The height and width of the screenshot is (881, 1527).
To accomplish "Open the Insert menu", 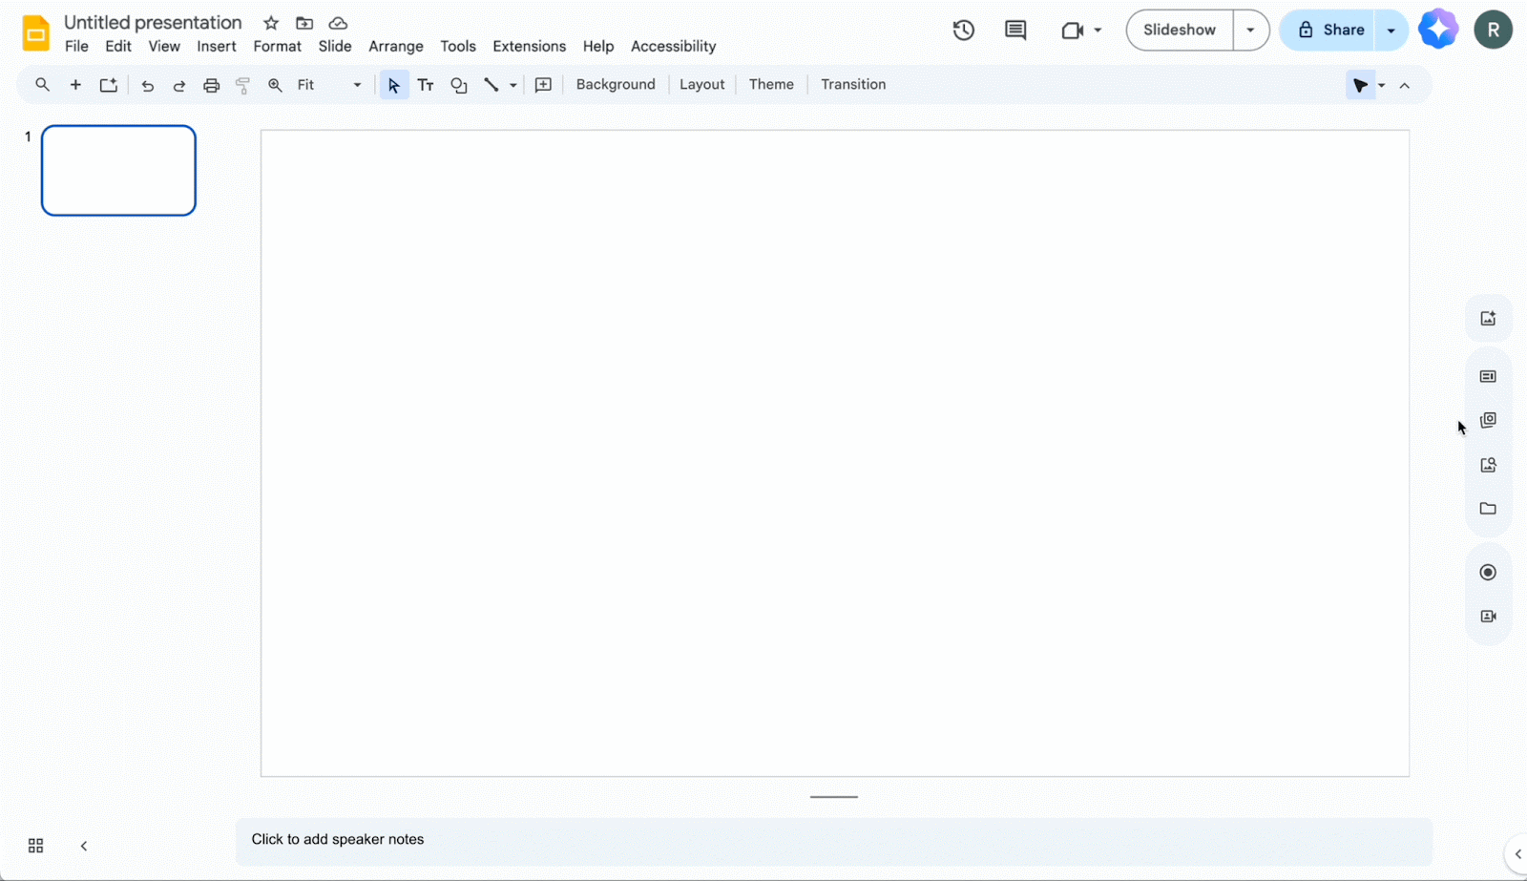I will click(x=217, y=46).
